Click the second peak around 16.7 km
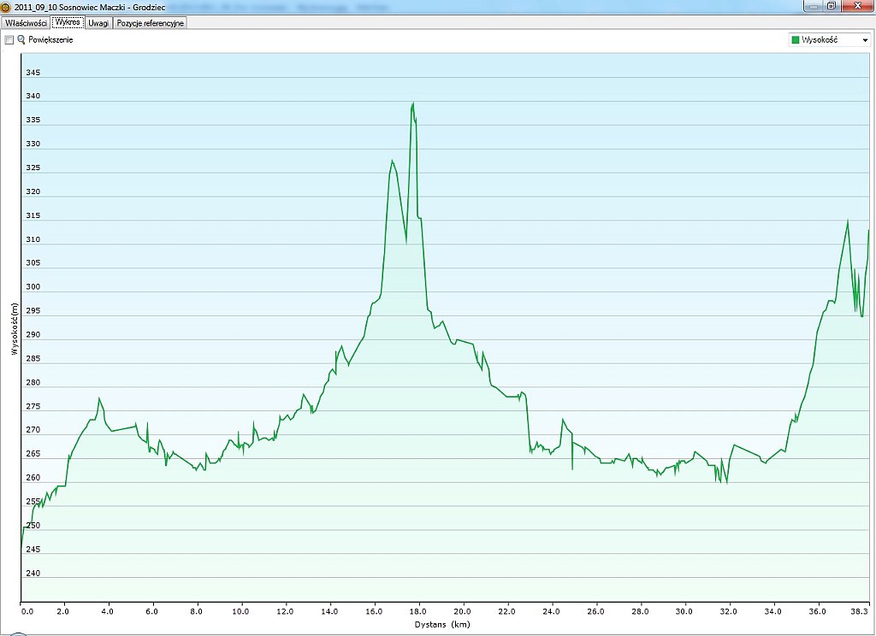The width and height of the screenshot is (876, 636). pyautogui.click(x=392, y=161)
